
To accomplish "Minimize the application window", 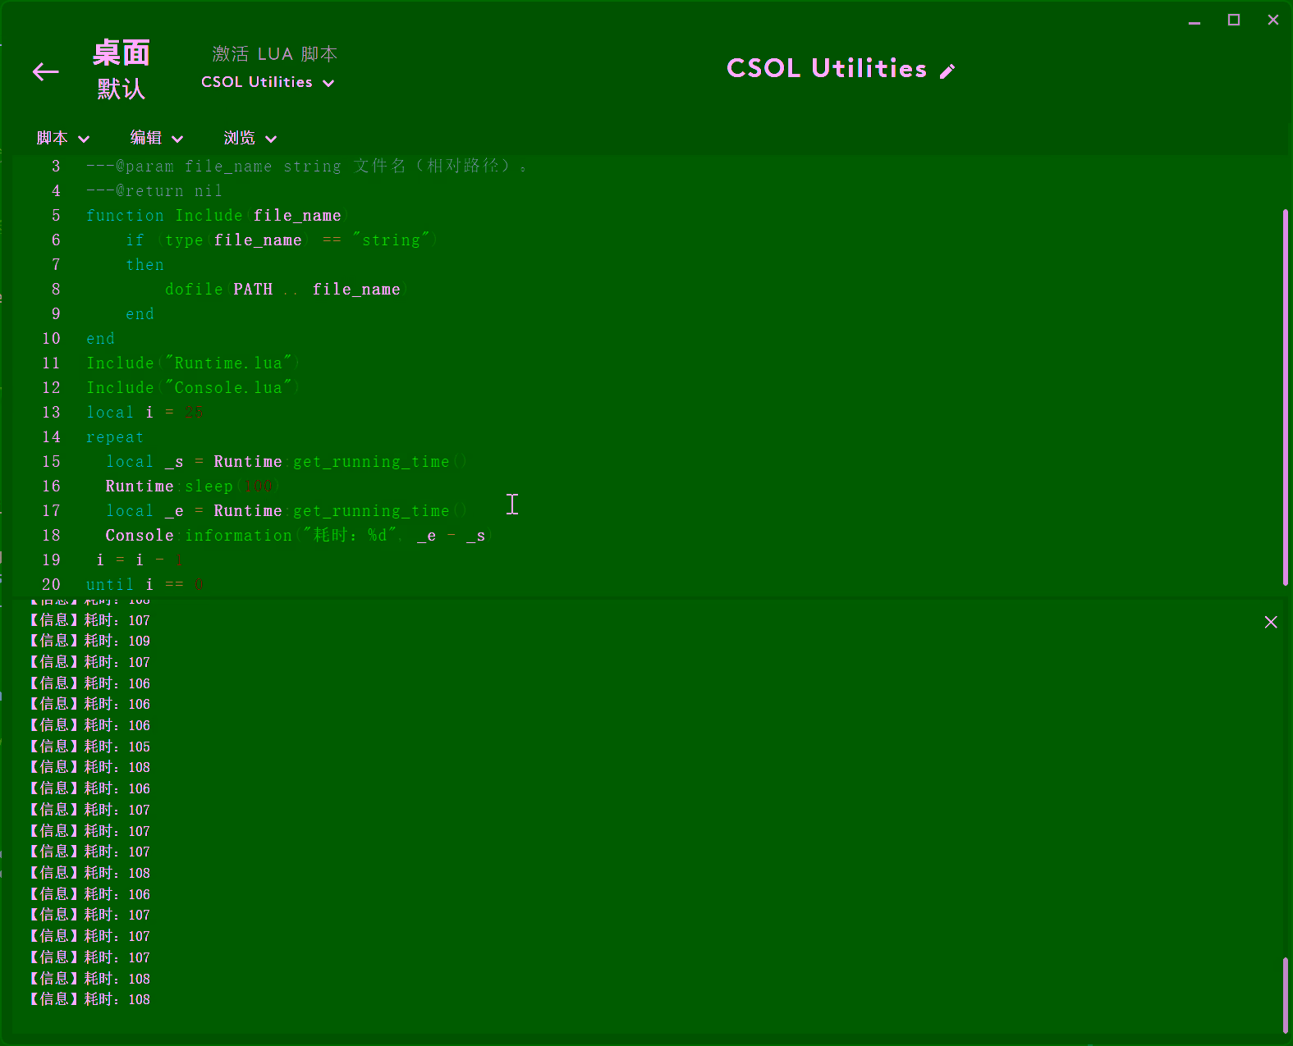I will pos(1194,21).
